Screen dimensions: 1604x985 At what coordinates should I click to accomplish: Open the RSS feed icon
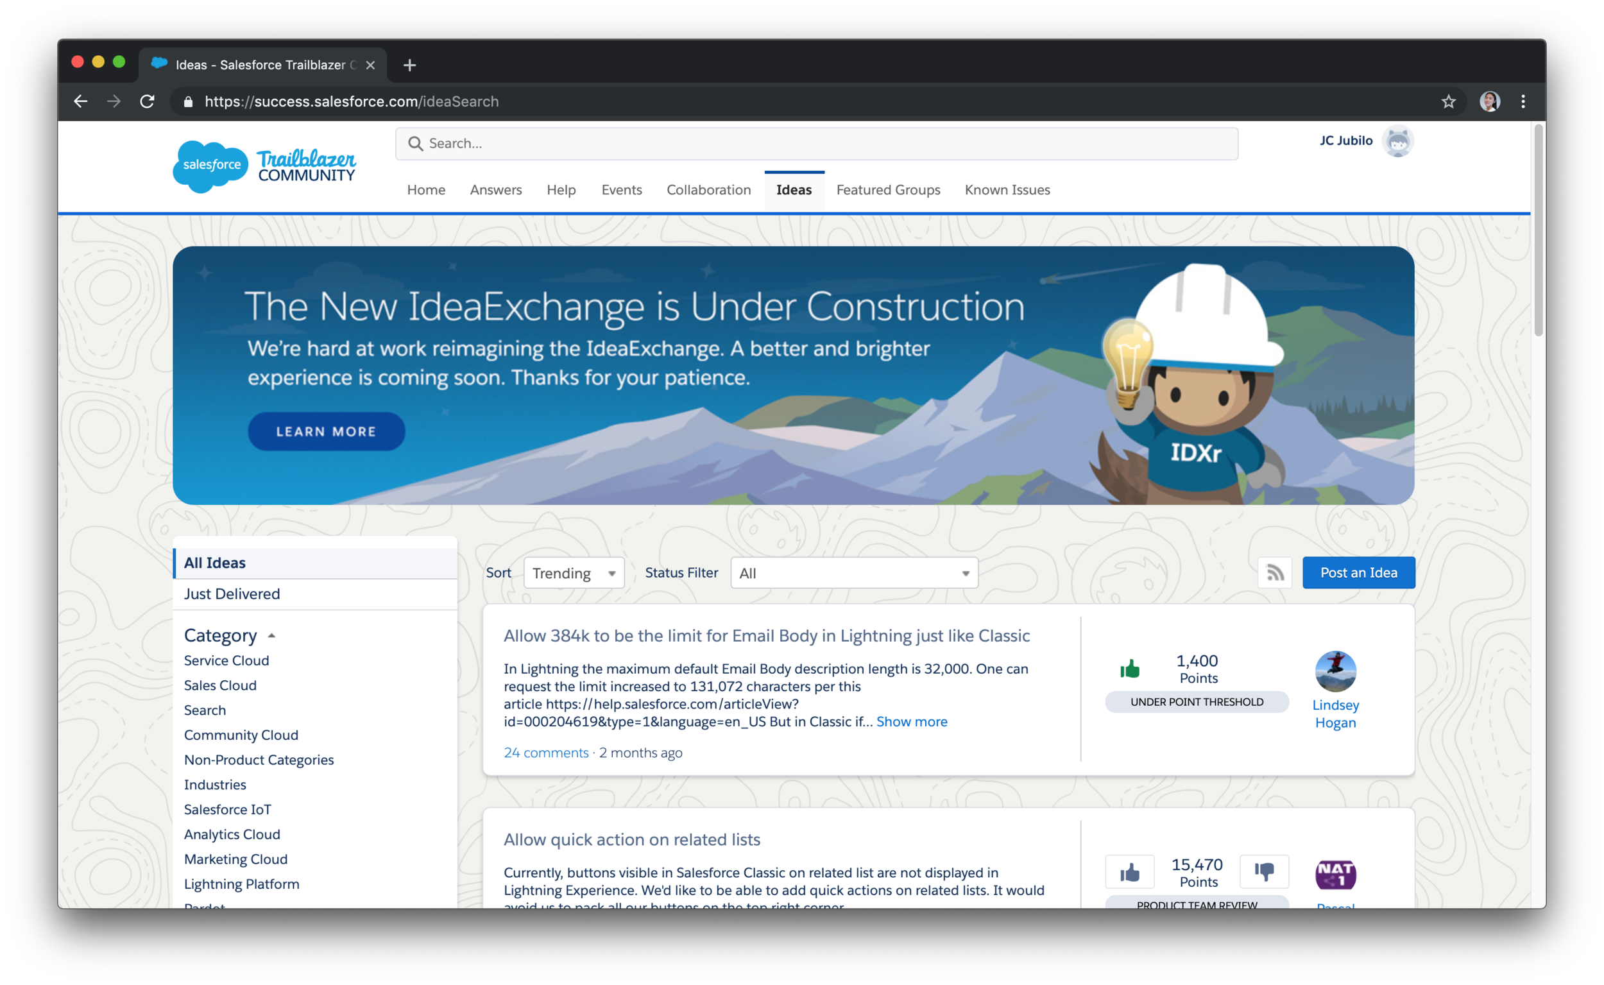1274,572
